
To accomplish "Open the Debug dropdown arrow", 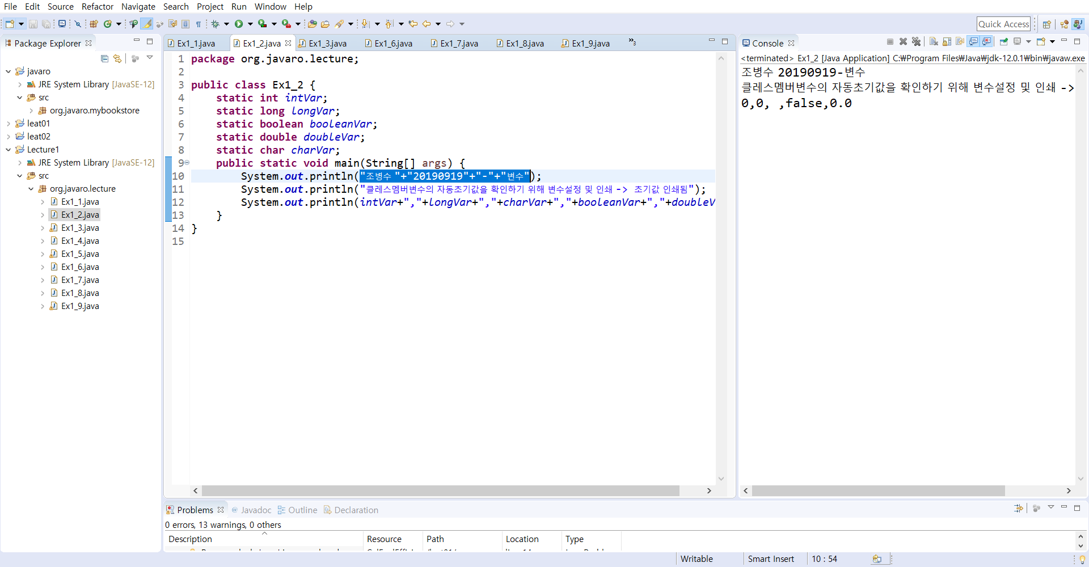I will pyautogui.click(x=226, y=24).
